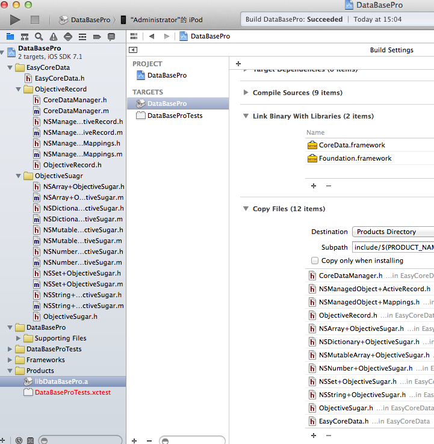Image resolution: width=434 pixels, height=444 pixels.
Task: Switch to Build Settings tab
Action: click(391, 50)
